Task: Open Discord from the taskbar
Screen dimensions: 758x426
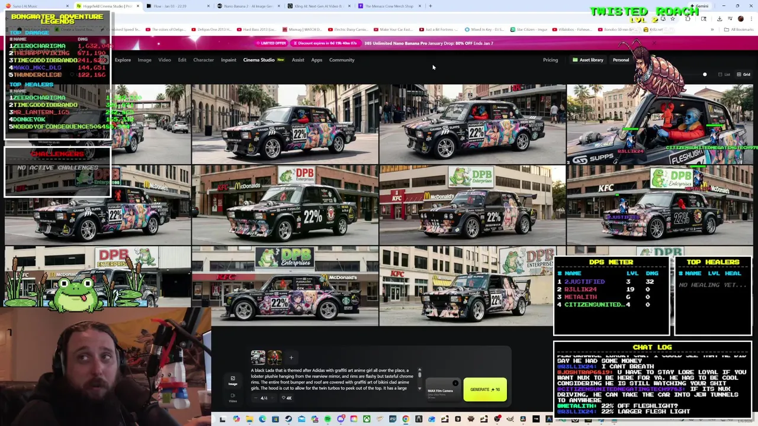Action: point(341,419)
